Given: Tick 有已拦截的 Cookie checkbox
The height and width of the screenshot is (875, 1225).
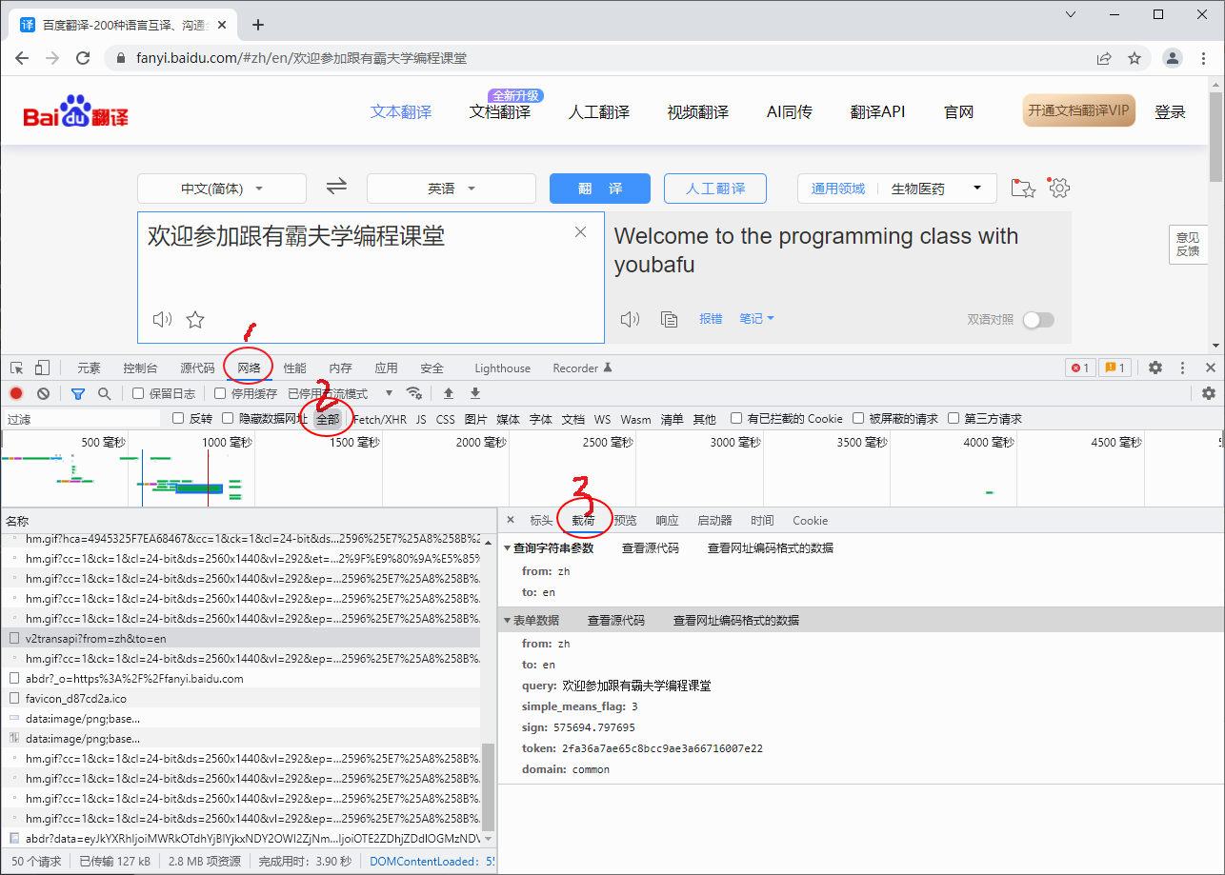Looking at the screenshot, I should coord(736,418).
